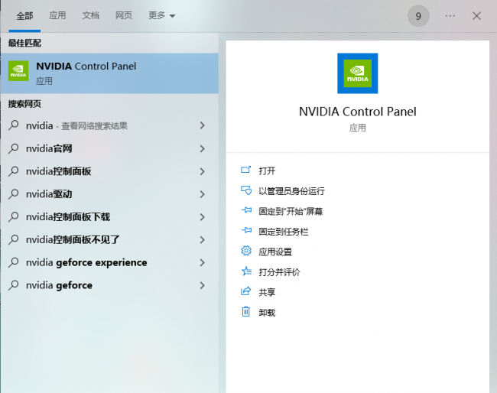Click the magnifier icon beside nvidia官网
Screen dimensions: 497x393
tap(14, 148)
